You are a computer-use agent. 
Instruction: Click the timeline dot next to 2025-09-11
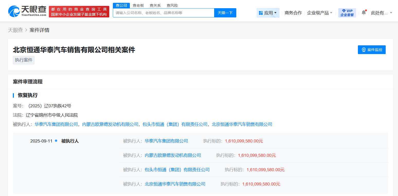[56, 141]
